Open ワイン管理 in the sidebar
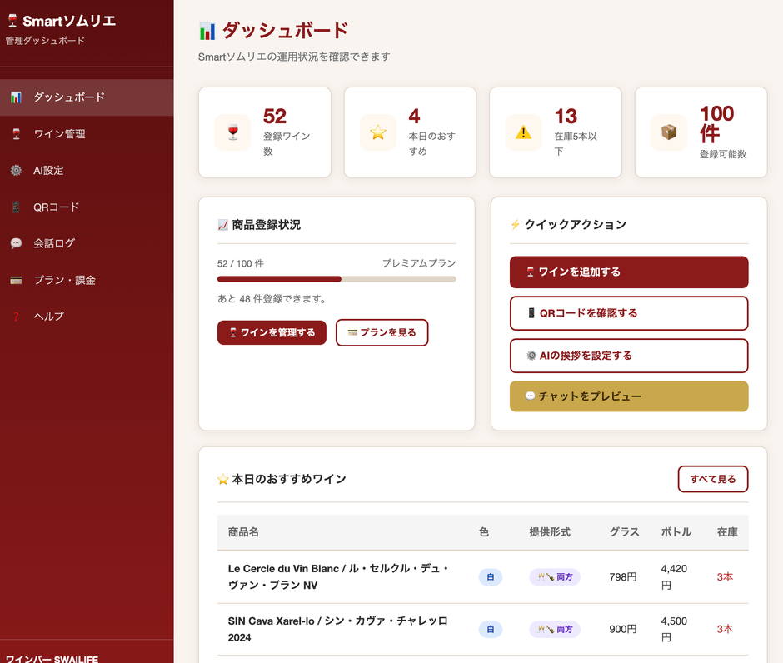The width and height of the screenshot is (783, 663). [x=87, y=134]
